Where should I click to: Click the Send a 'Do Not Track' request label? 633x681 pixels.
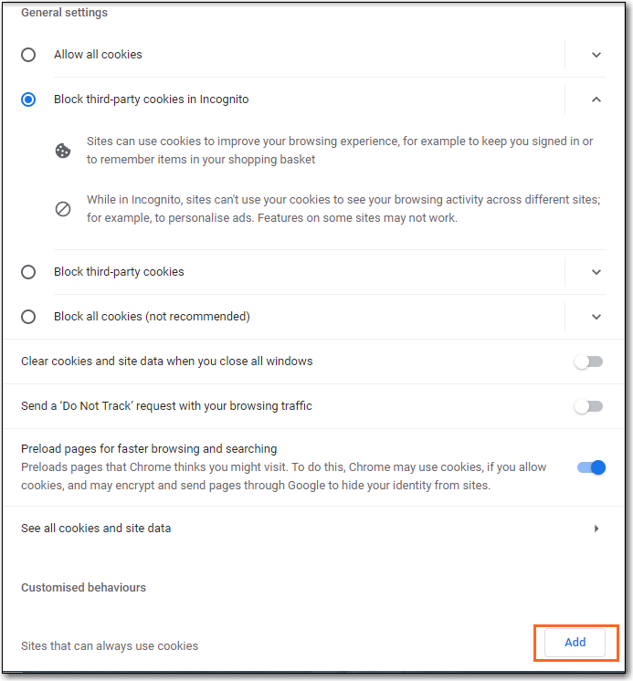pyautogui.click(x=166, y=405)
